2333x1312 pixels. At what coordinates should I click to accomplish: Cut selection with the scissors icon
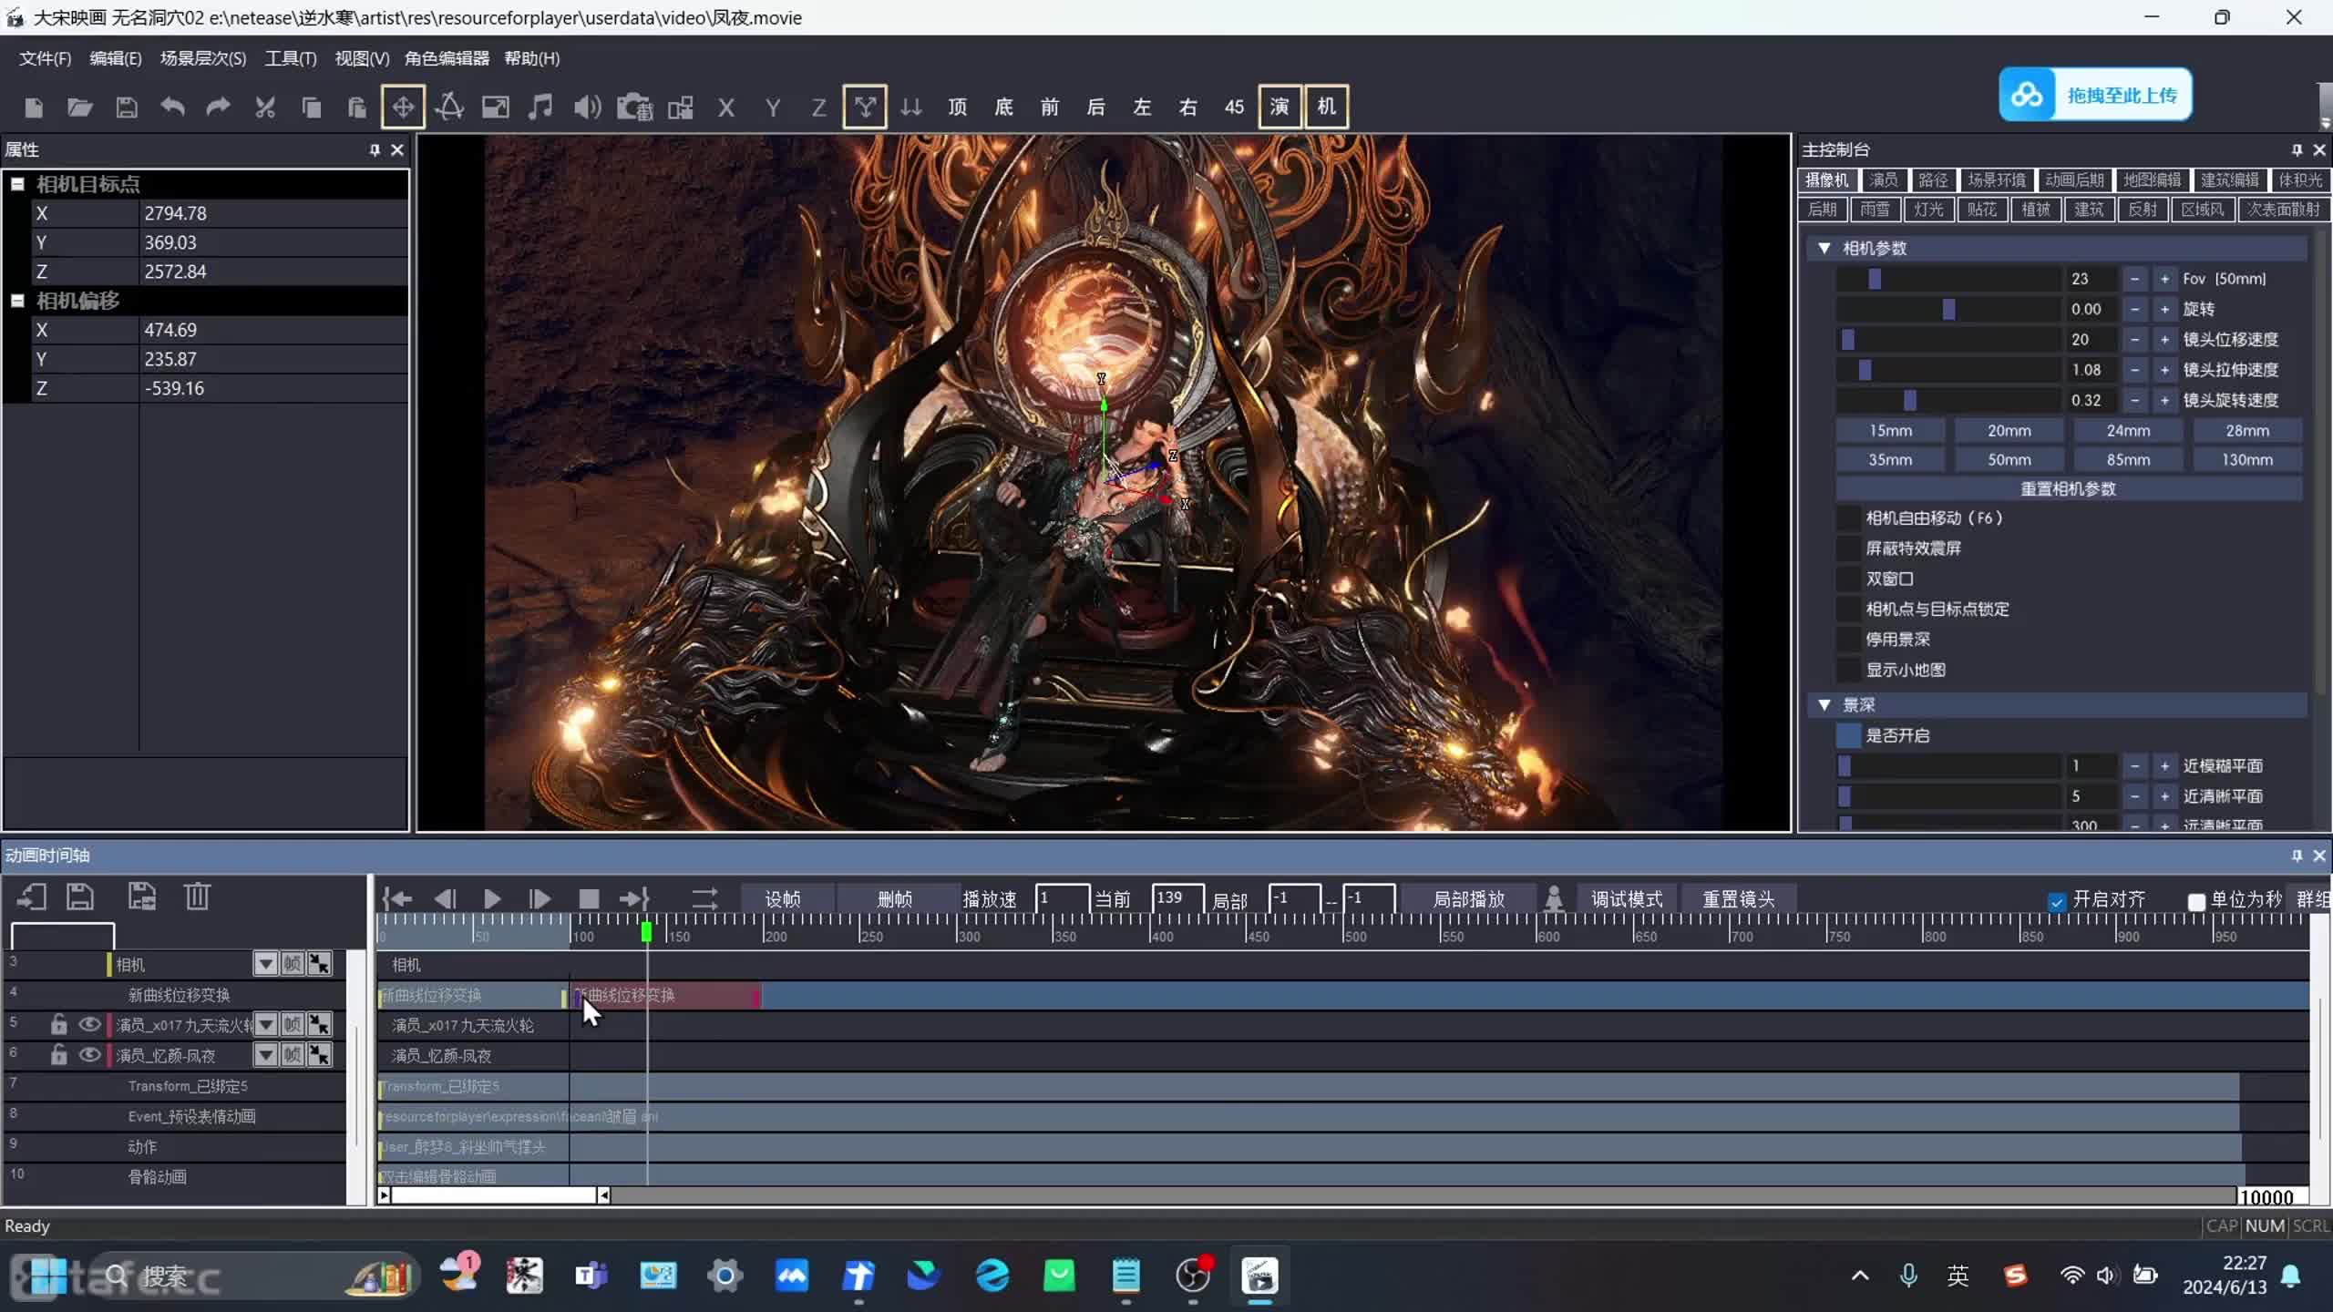tap(265, 108)
